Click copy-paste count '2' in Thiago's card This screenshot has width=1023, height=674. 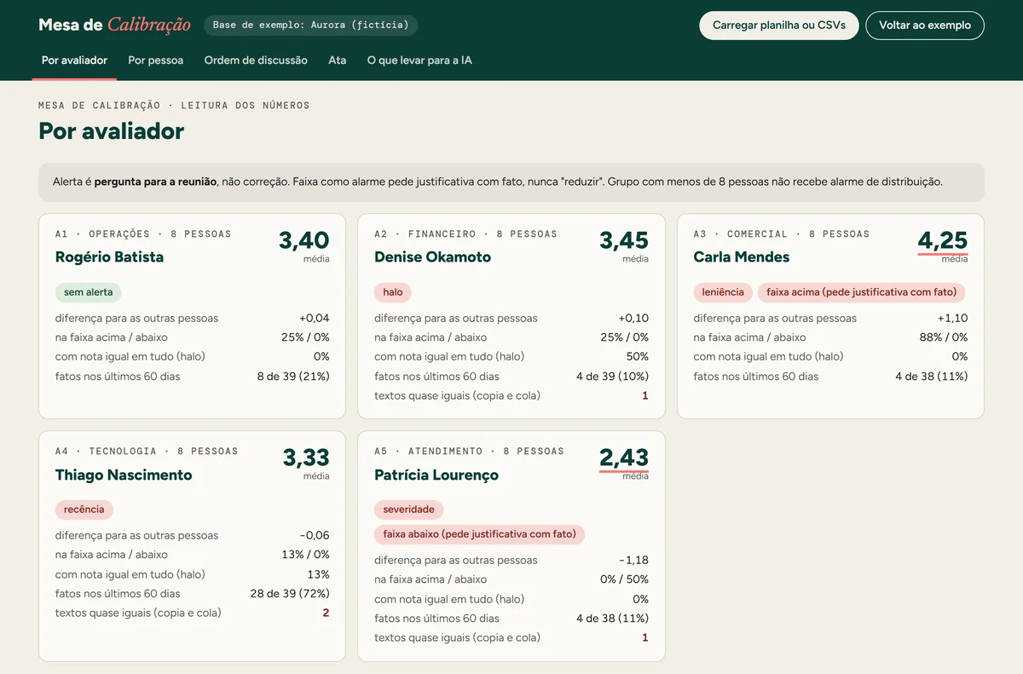pos(326,613)
